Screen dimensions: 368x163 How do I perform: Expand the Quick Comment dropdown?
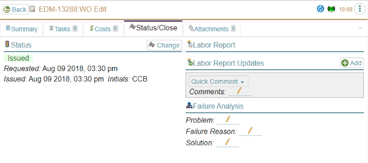[218, 81]
